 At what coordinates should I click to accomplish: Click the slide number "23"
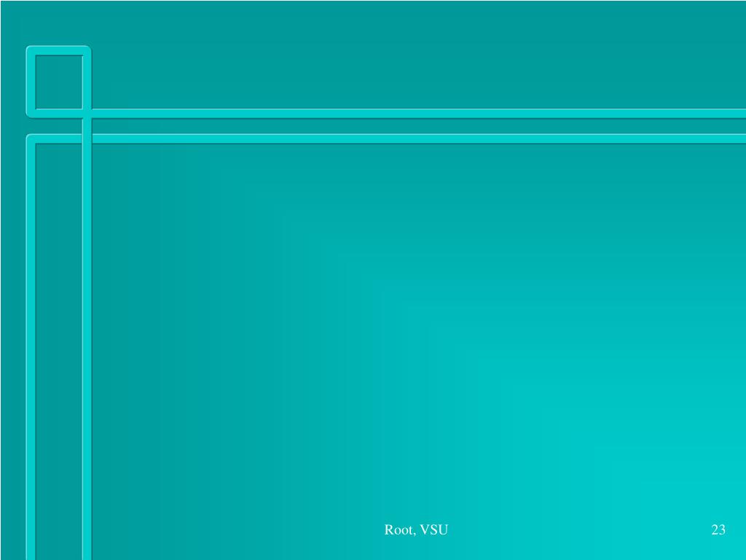tap(718, 529)
